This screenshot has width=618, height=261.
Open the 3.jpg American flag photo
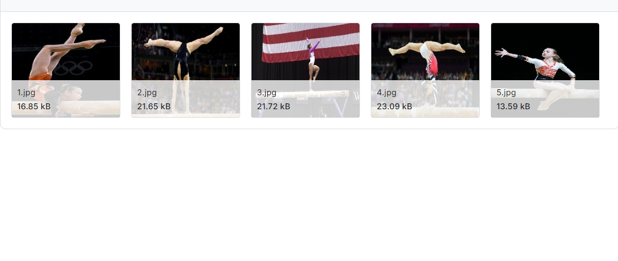click(305, 70)
